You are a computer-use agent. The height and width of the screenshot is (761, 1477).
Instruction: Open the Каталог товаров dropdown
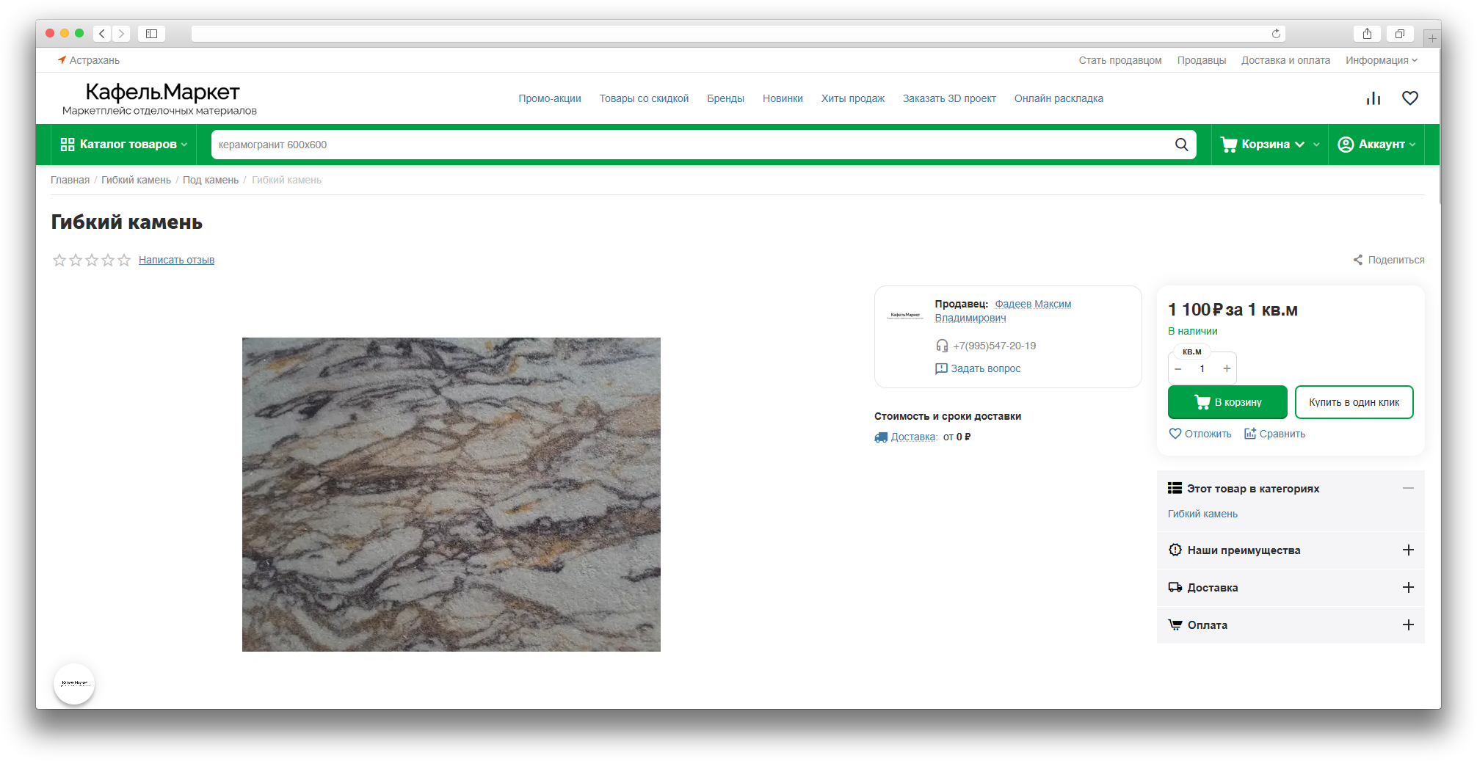pyautogui.click(x=123, y=145)
